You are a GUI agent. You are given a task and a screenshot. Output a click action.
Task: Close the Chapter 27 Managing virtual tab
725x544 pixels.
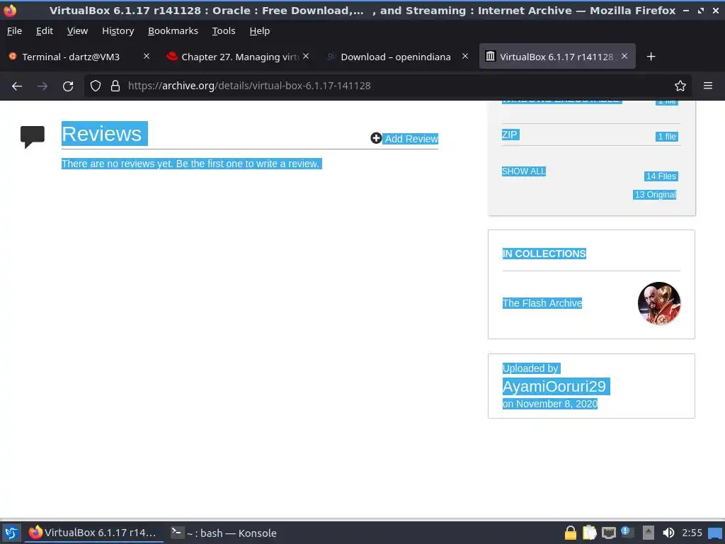coord(306,56)
